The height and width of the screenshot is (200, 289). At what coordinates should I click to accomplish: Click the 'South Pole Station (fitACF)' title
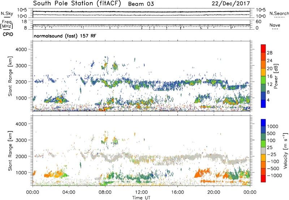coord(77,4)
